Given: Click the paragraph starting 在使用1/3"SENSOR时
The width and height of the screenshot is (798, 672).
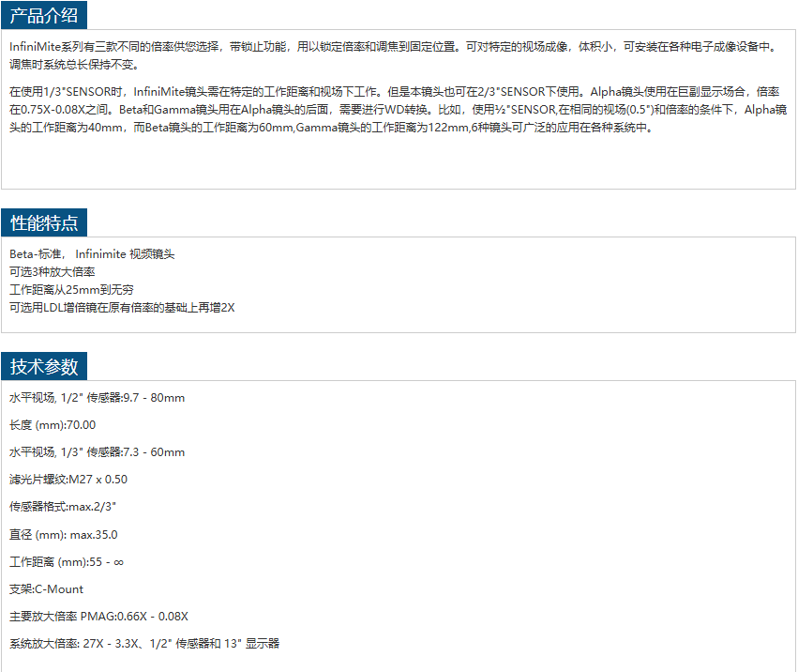Looking at the screenshot, I should coord(394,110).
